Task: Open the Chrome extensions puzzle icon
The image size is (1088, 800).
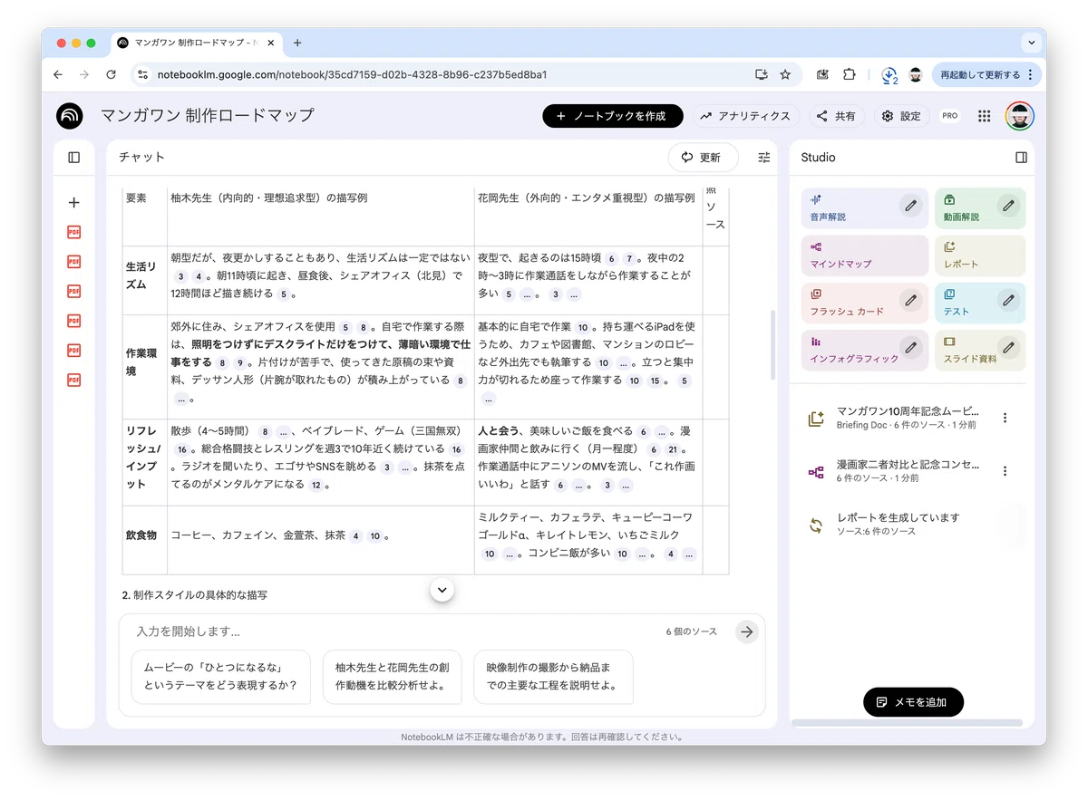Action: 849,74
